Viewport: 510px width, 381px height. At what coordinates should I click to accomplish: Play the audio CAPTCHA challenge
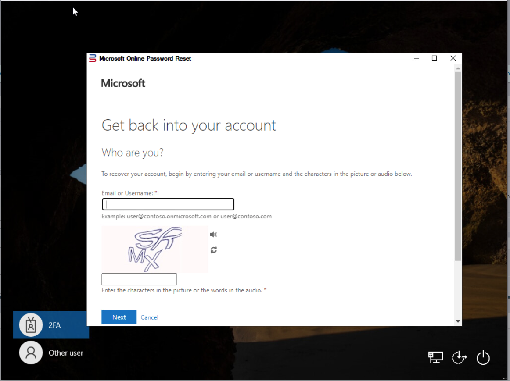213,235
